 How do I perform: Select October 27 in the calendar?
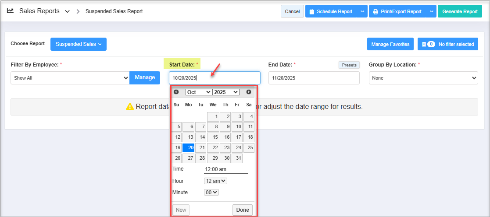[x=189, y=158]
